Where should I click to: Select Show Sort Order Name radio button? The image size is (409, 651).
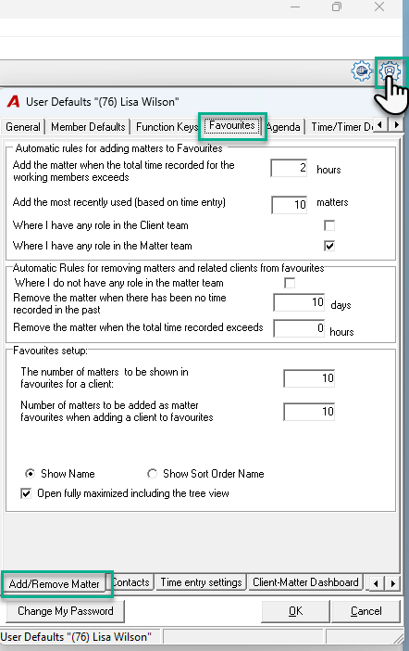click(x=152, y=474)
